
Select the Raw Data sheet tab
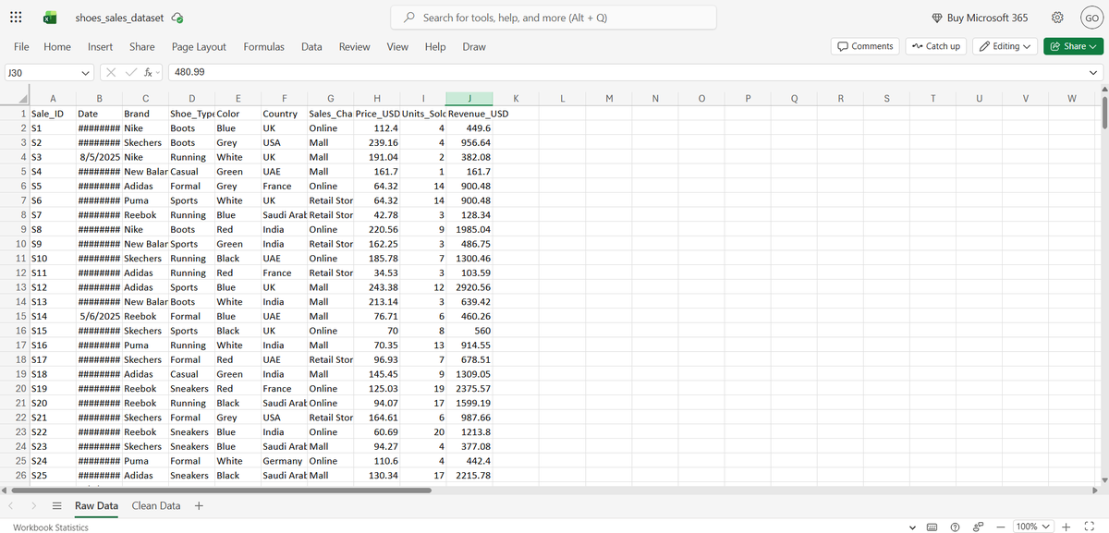tap(96, 505)
